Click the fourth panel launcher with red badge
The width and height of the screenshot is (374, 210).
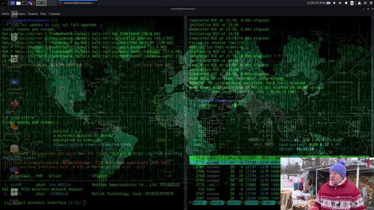tap(30, 3)
